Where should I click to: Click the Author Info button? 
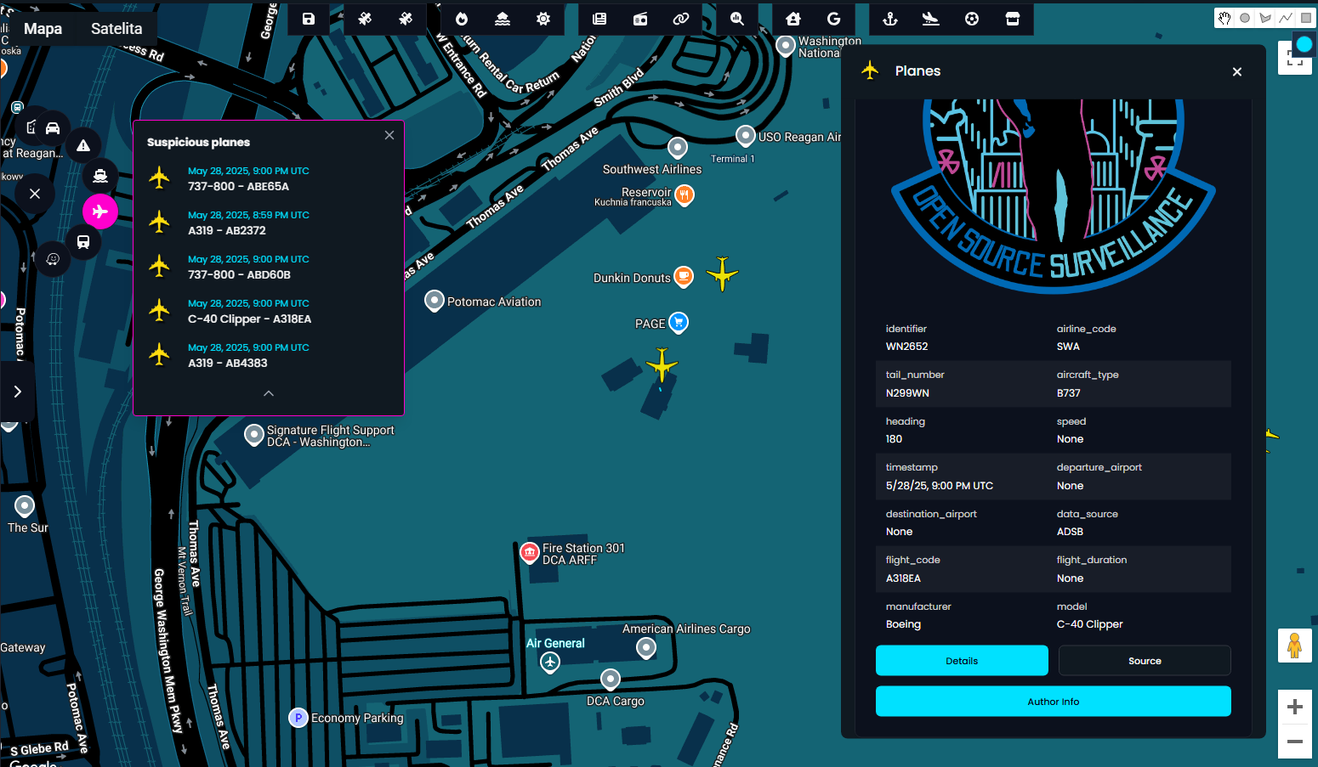(x=1054, y=702)
